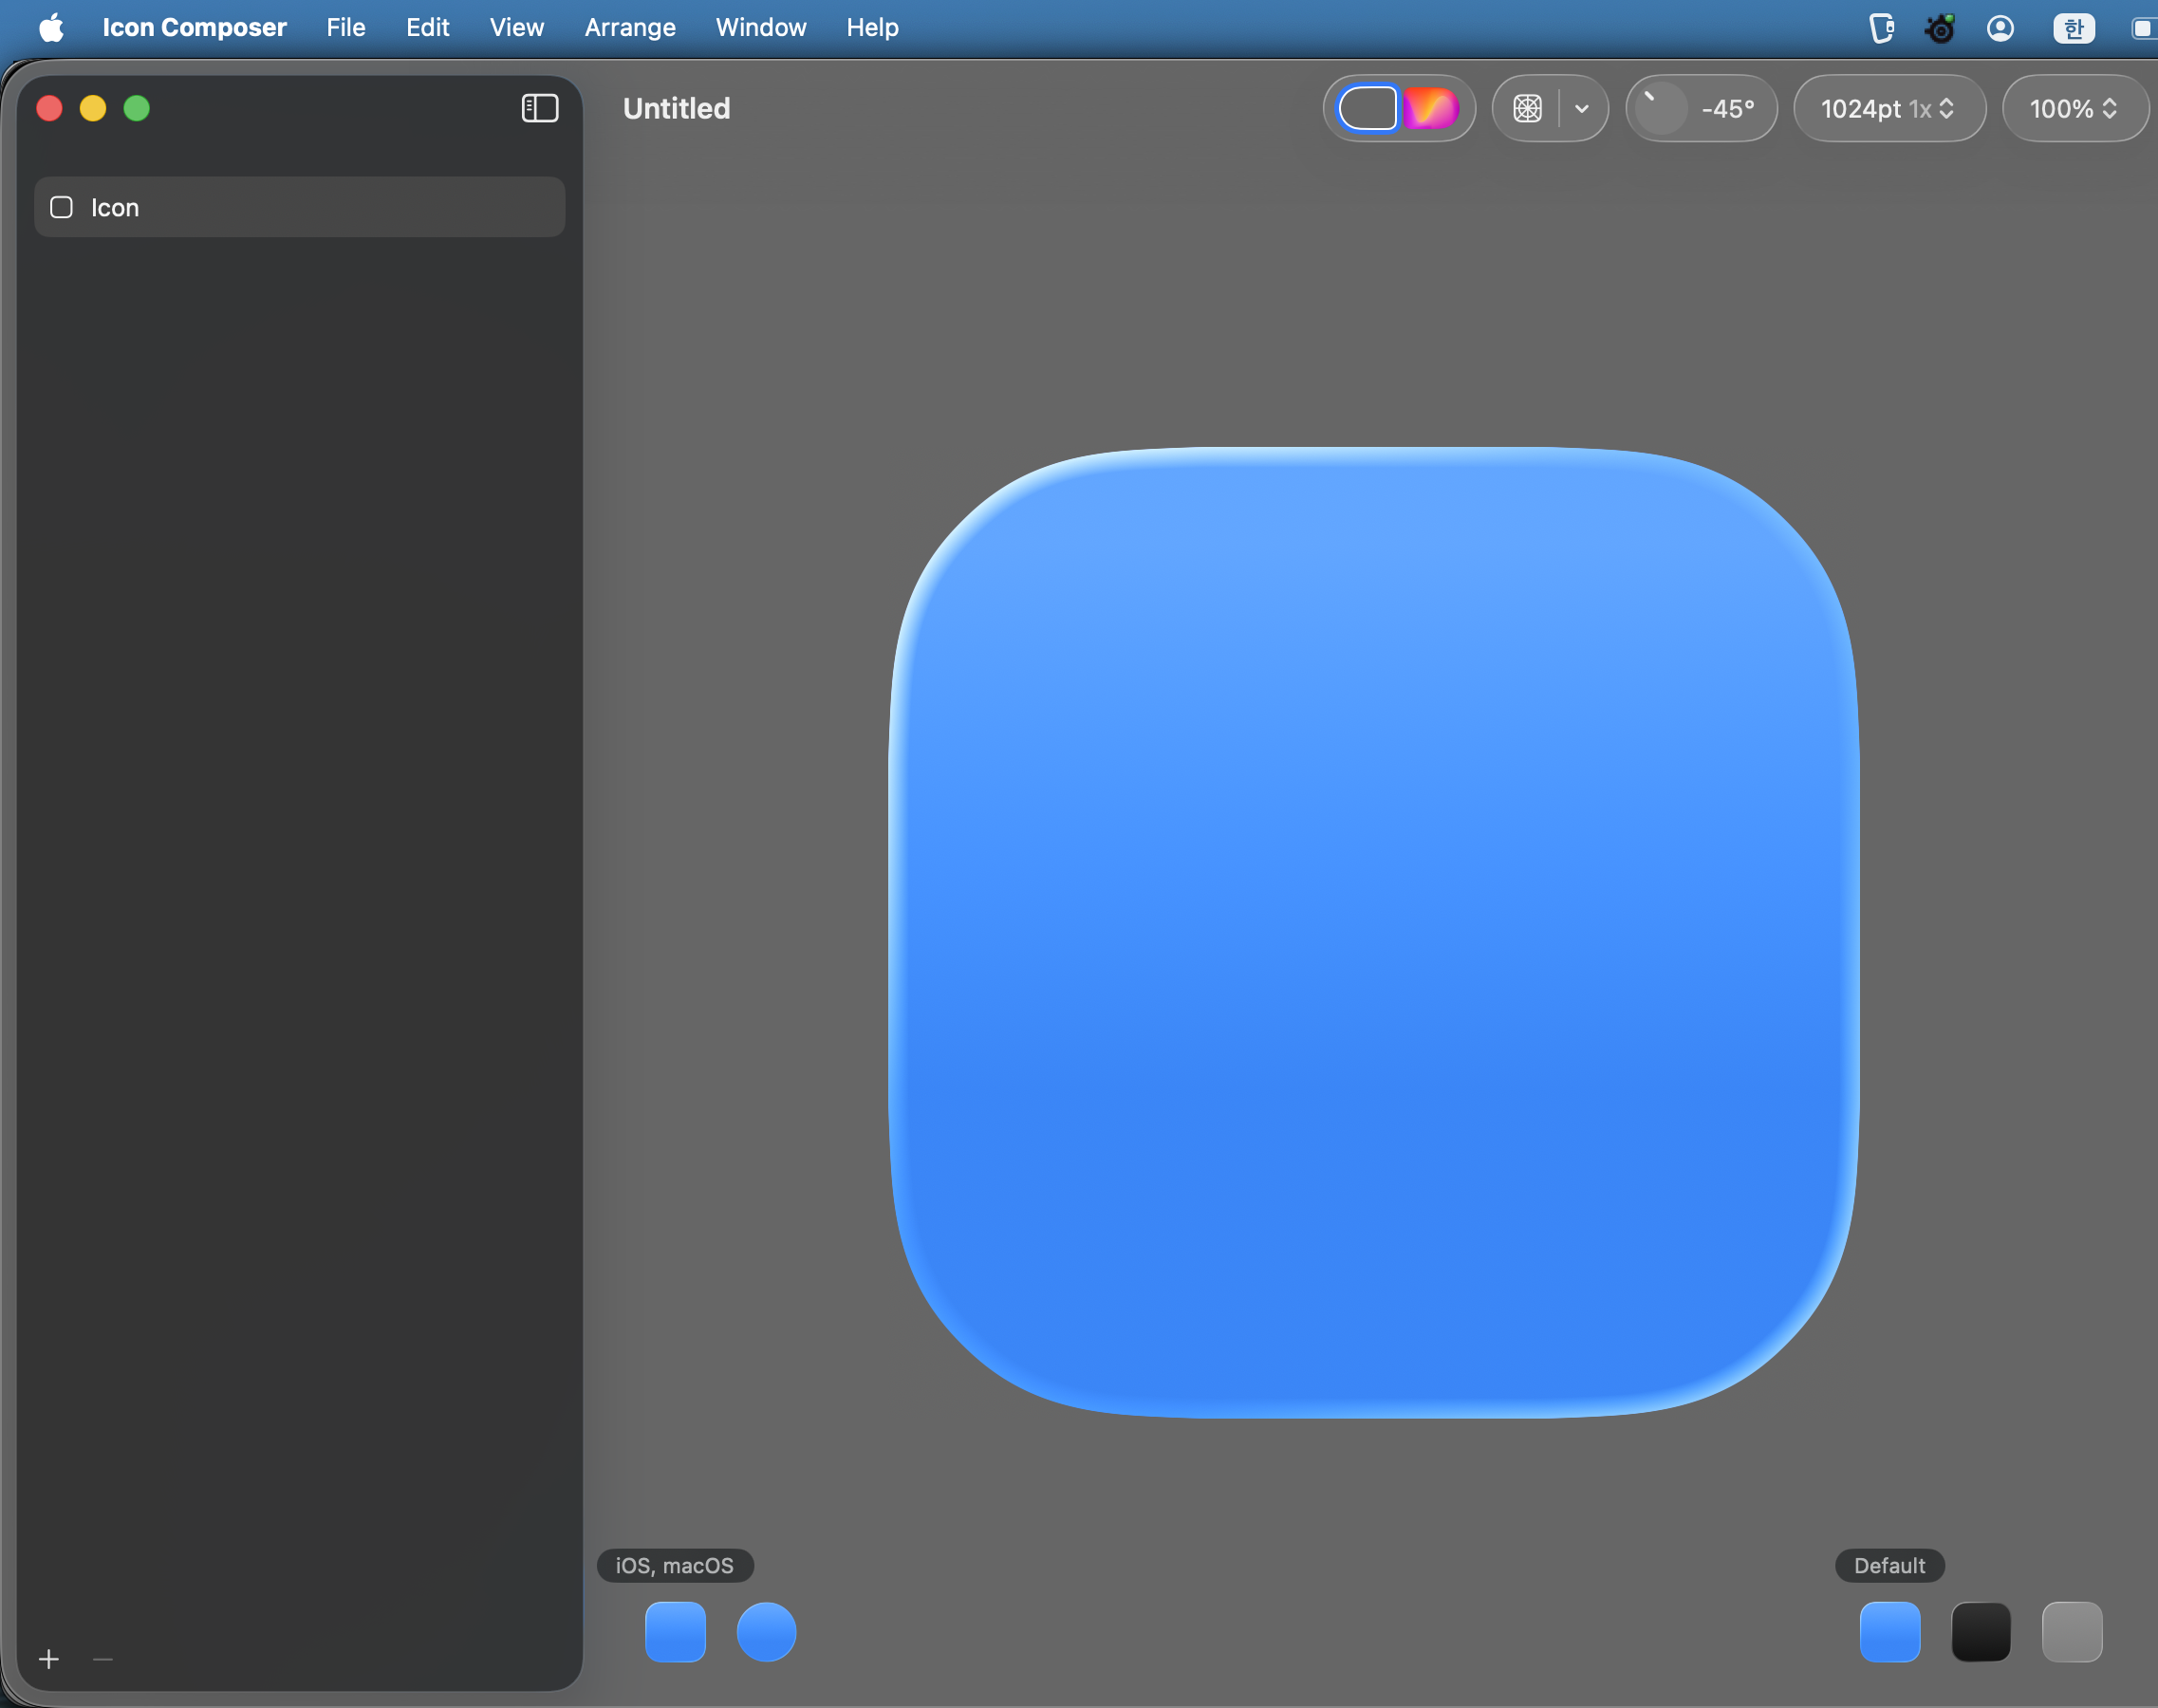Click the light angle dial knob
Viewport: 2158px width, 1708px height.
point(1661,108)
